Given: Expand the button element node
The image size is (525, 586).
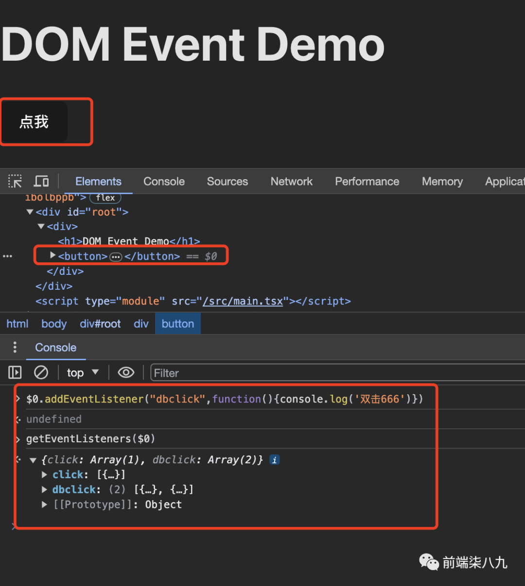Looking at the screenshot, I should [53, 255].
